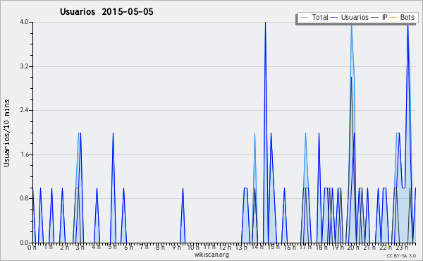Click the y-axis value 0.0
This screenshot has height=261, width=423.
click(24, 243)
